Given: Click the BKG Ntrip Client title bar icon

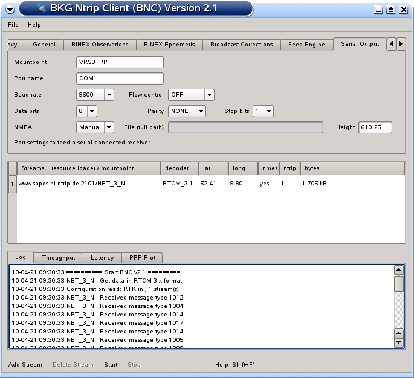Looking at the screenshot, I should tap(42, 8).
